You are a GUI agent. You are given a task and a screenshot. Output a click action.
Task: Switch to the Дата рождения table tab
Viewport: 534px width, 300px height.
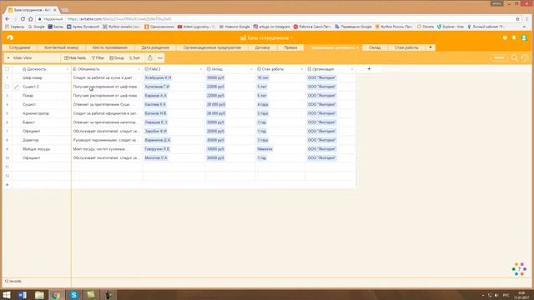click(155, 47)
